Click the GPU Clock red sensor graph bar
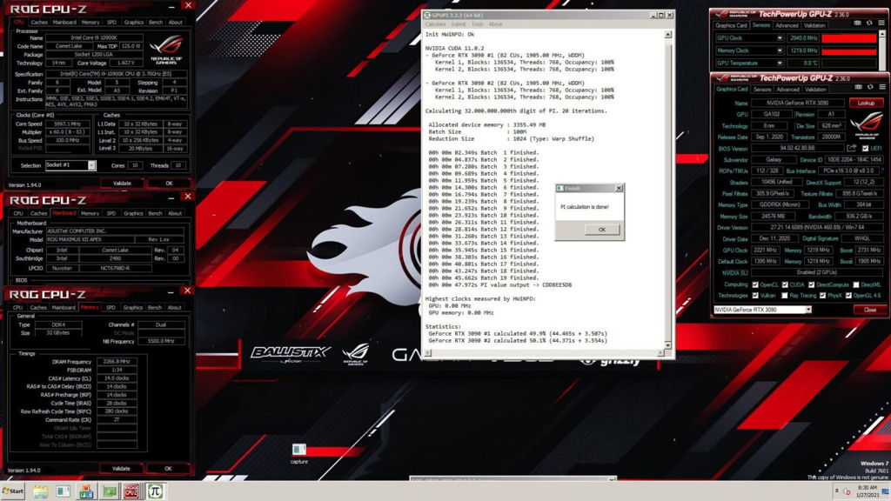The image size is (891, 501). pyautogui.click(x=849, y=38)
